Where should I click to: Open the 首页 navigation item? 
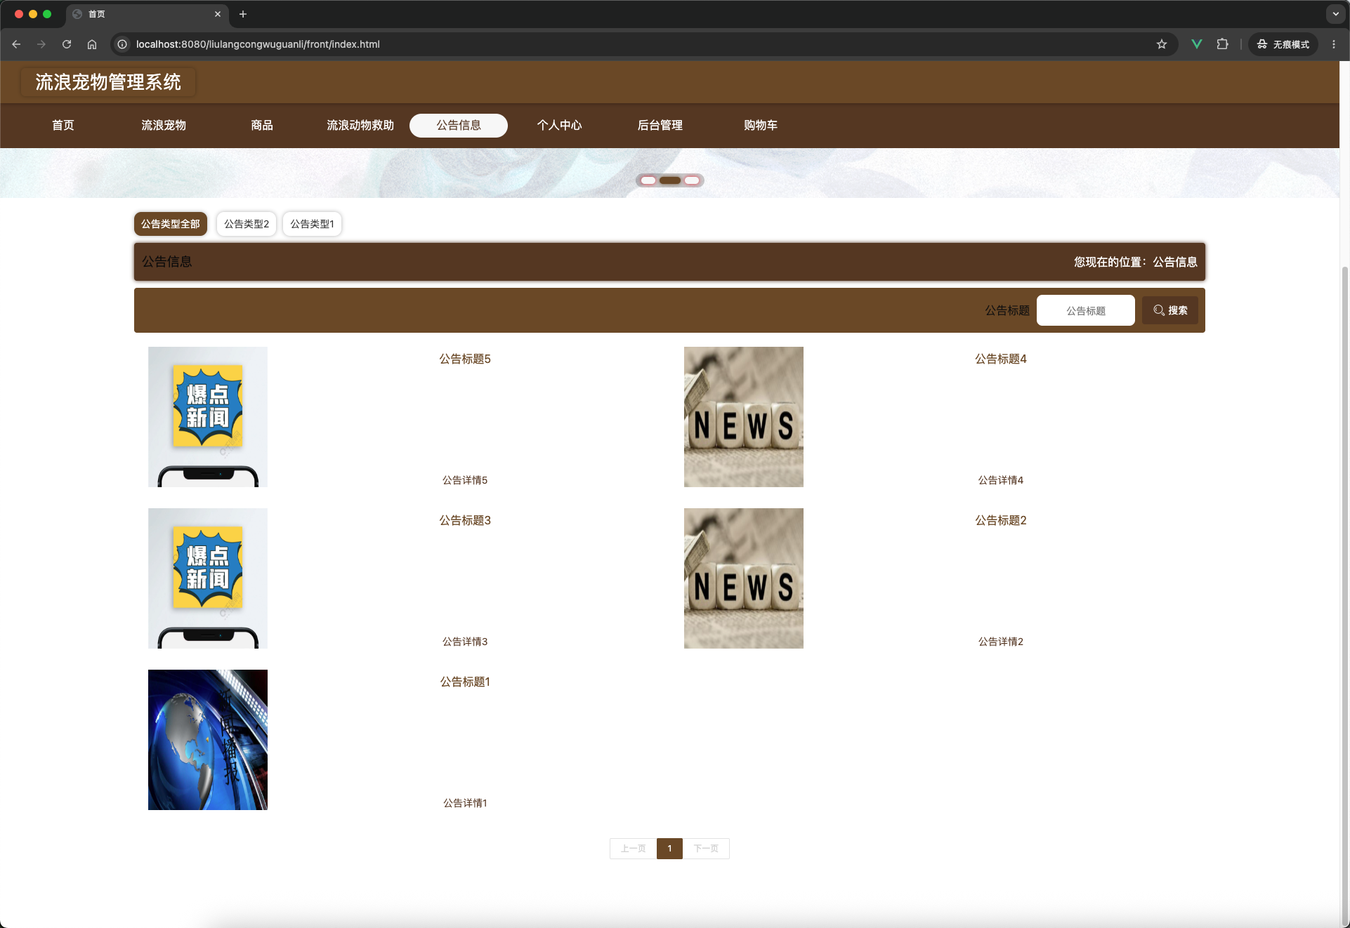63,125
